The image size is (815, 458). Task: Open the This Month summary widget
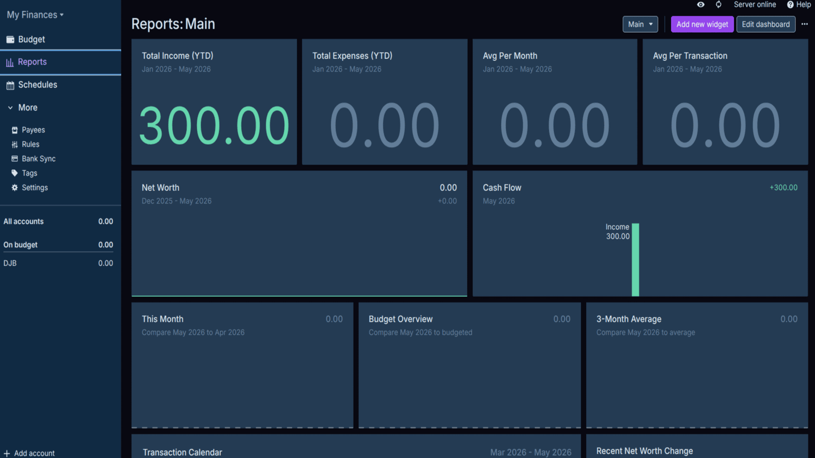click(x=242, y=365)
